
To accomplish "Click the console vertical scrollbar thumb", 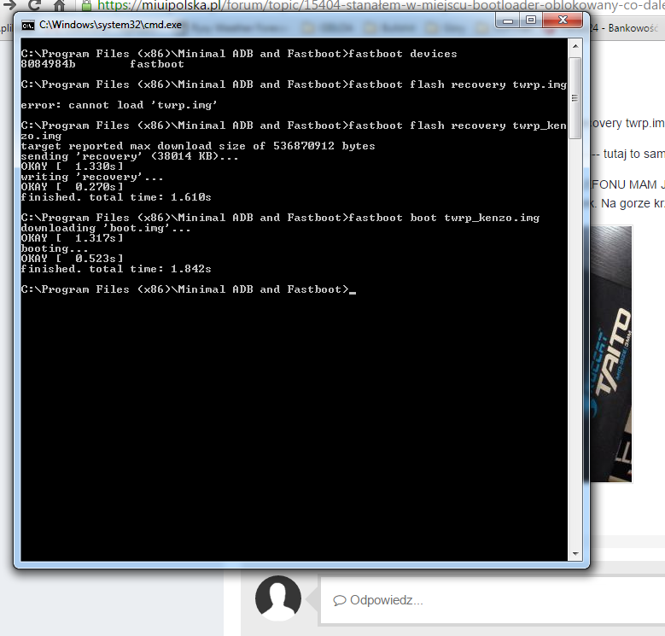I will click(x=575, y=85).
